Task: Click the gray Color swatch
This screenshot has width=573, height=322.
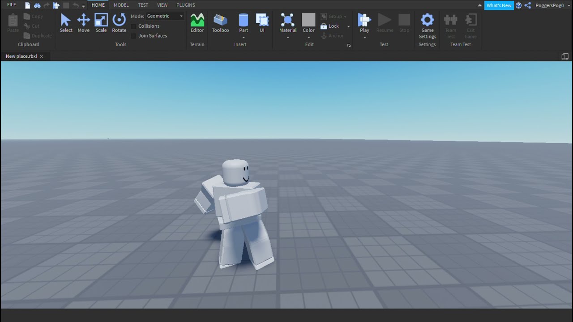Action: 308,20
